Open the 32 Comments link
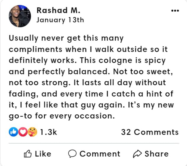This screenshot has width=187, height=166. [150, 132]
